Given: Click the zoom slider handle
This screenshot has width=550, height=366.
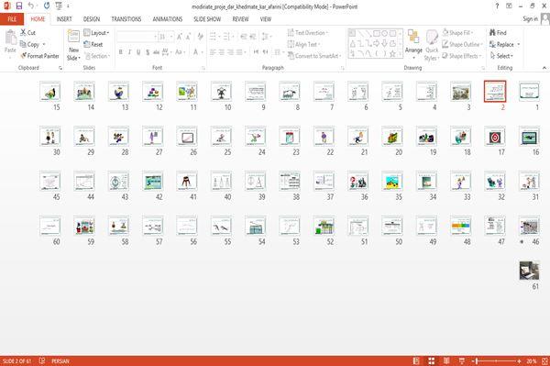Looking at the screenshot, I should [477, 360].
